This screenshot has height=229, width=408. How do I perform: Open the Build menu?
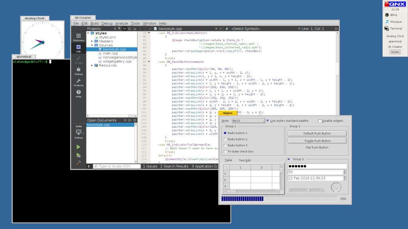(x=94, y=23)
